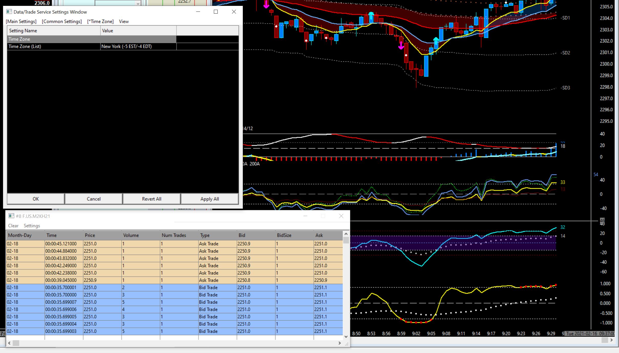Click scroll up arrow in trades list
Screen dimensions: 619x353
[x=346, y=234]
